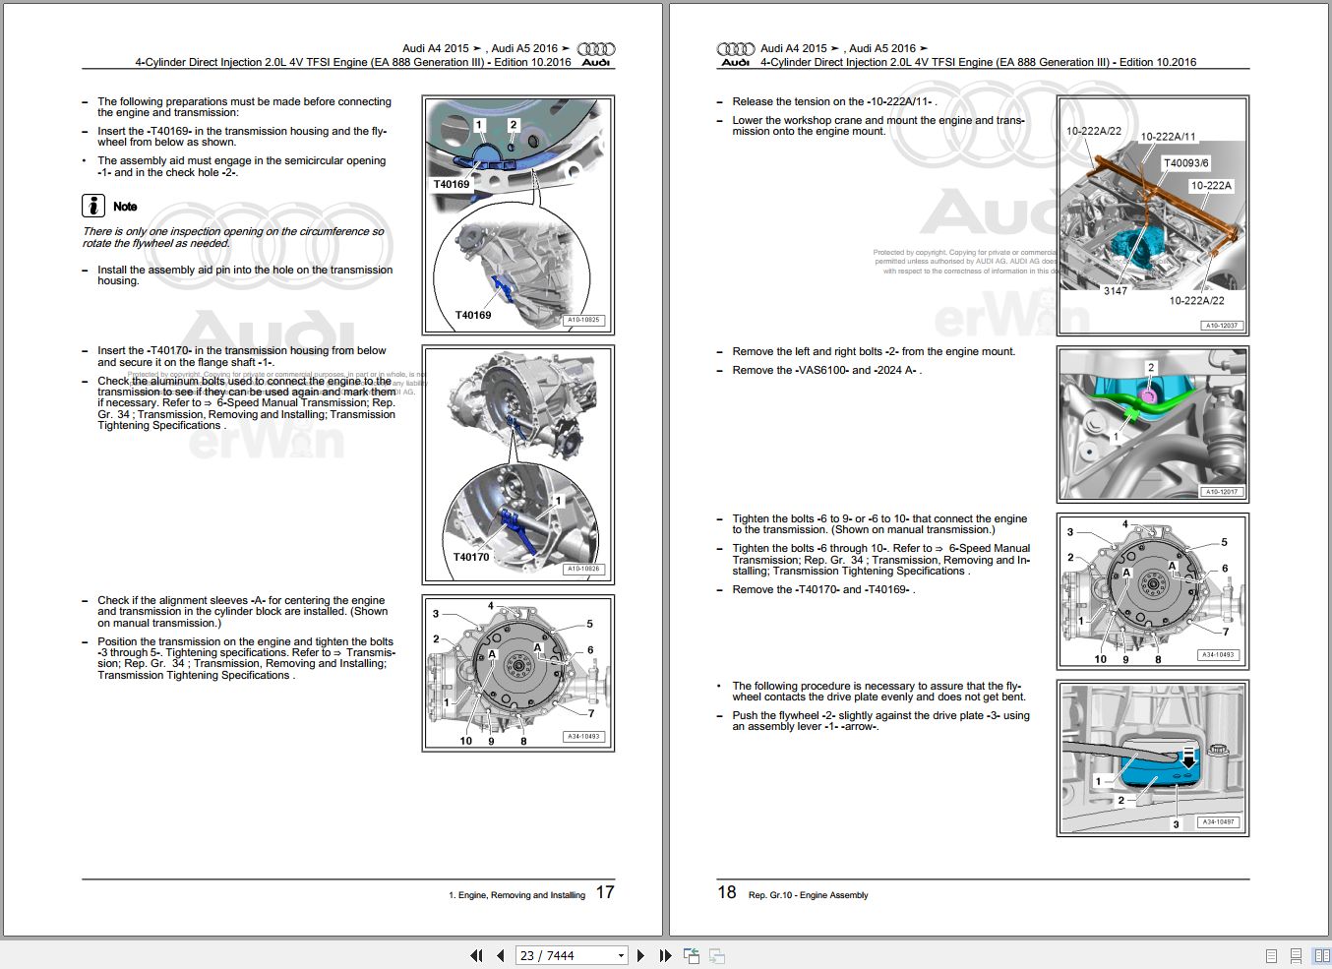Go to the previous page
This screenshot has width=1332, height=969.
[x=500, y=955]
